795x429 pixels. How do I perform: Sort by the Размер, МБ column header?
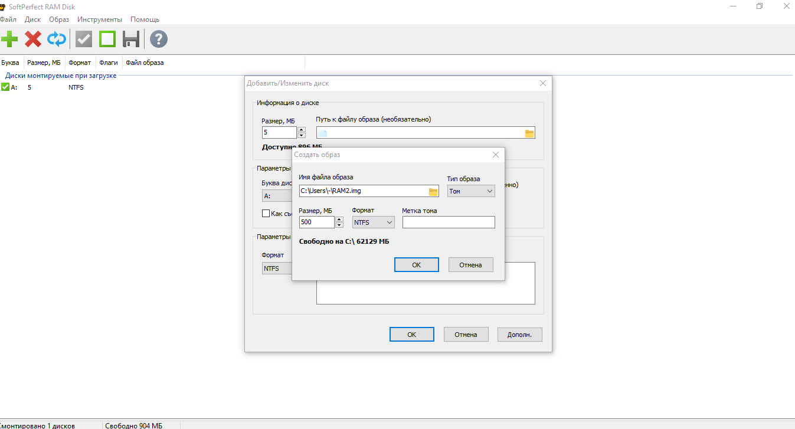[44, 63]
